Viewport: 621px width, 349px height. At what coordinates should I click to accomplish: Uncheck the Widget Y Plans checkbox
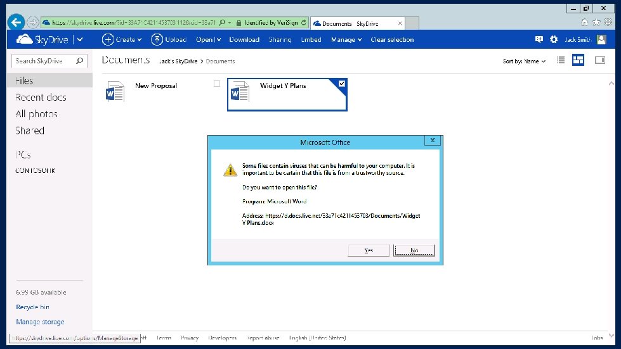(x=342, y=84)
